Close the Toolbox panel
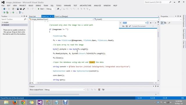 click(26, 16)
